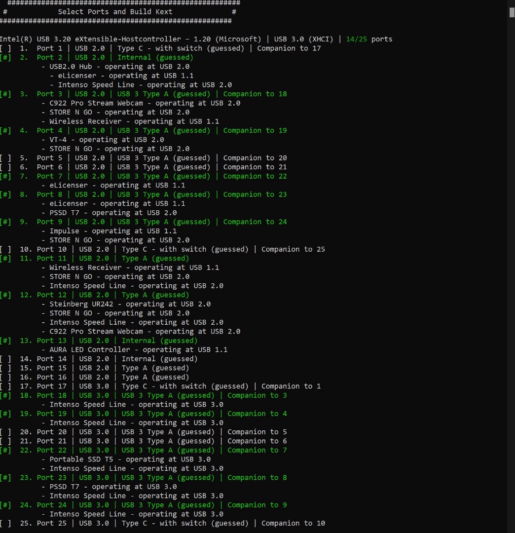Image resolution: width=515 pixels, height=533 pixels.
Task: Click 'Steinberg UR242' device line
Action: (126, 304)
